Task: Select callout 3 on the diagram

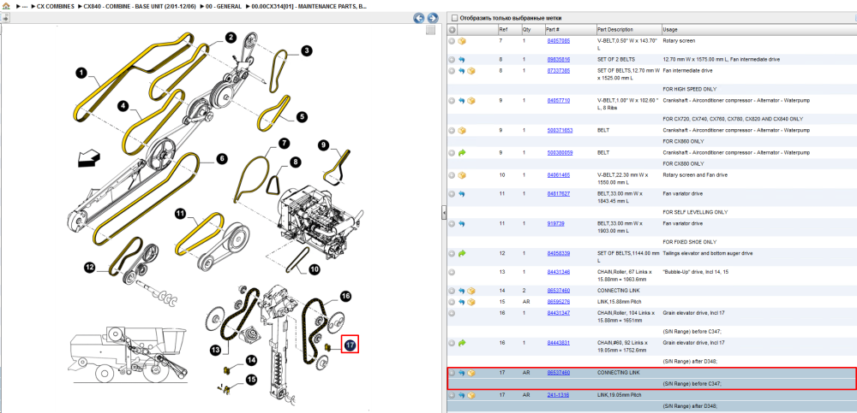Action: point(306,50)
